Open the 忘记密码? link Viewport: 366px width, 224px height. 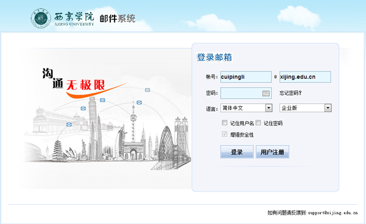point(290,93)
